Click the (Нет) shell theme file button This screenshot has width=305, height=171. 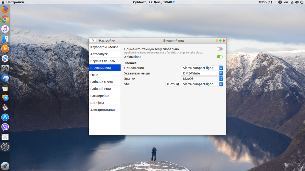(x=173, y=84)
